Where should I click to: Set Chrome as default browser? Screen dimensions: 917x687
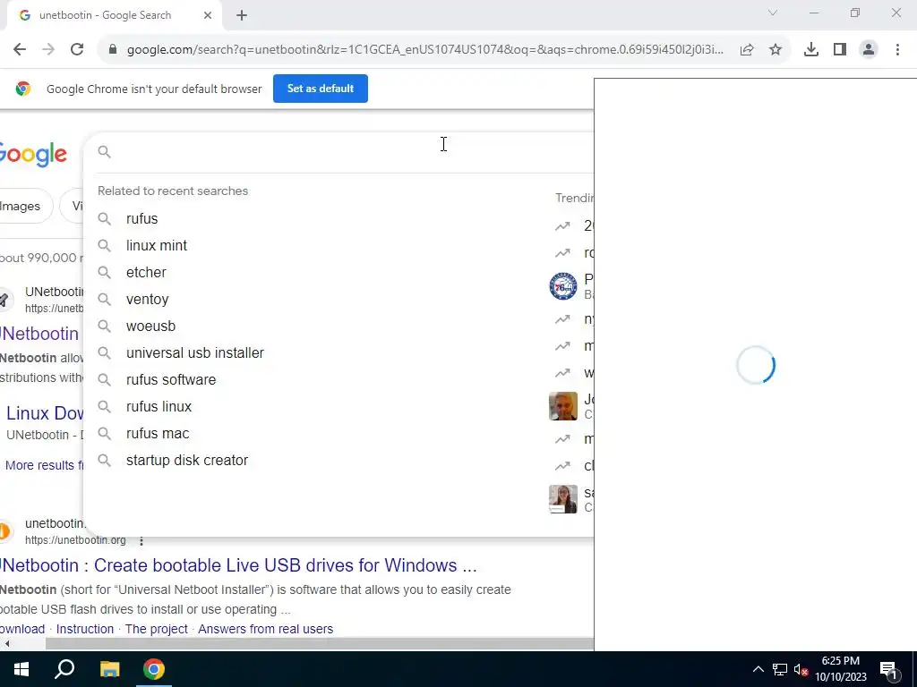[321, 89]
